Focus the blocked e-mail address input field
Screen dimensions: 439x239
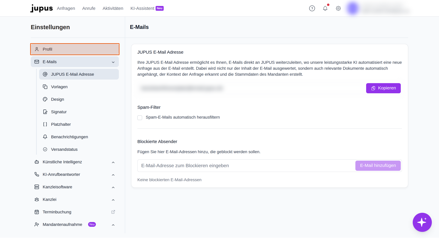pyautogui.click(x=246, y=166)
